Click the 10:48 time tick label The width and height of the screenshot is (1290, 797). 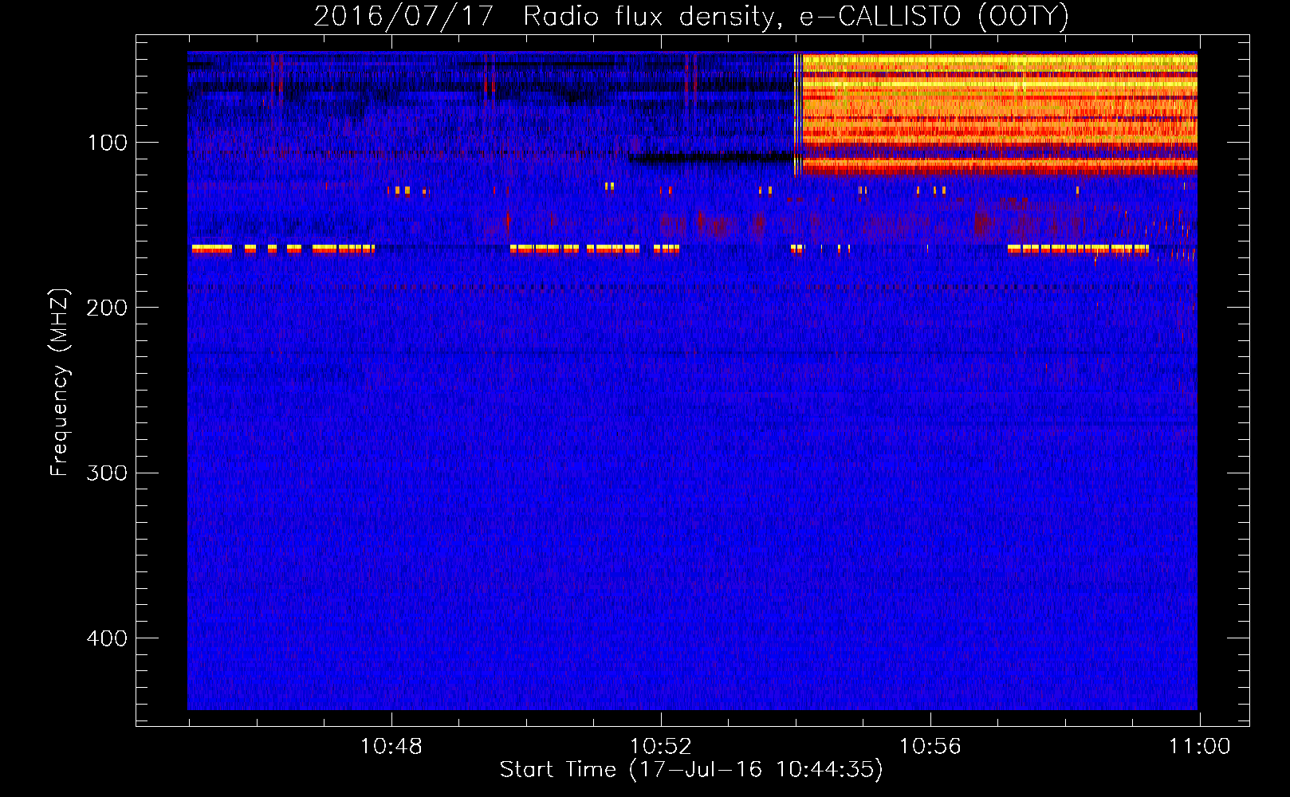pos(391,747)
